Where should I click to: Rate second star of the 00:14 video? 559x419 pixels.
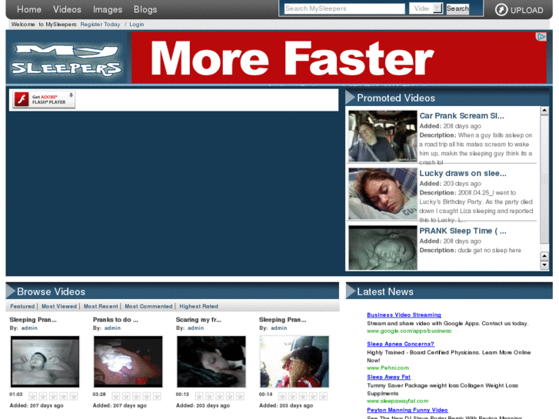pos(292,396)
